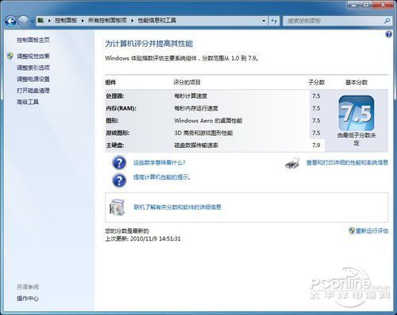The height and width of the screenshot is (315, 397).
Task: Click the 组件 column header
Action: [110, 83]
